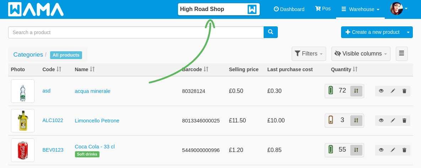Open the Limoncello Petrone product link
This screenshot has width=421, height=168.
click(97, 121)
